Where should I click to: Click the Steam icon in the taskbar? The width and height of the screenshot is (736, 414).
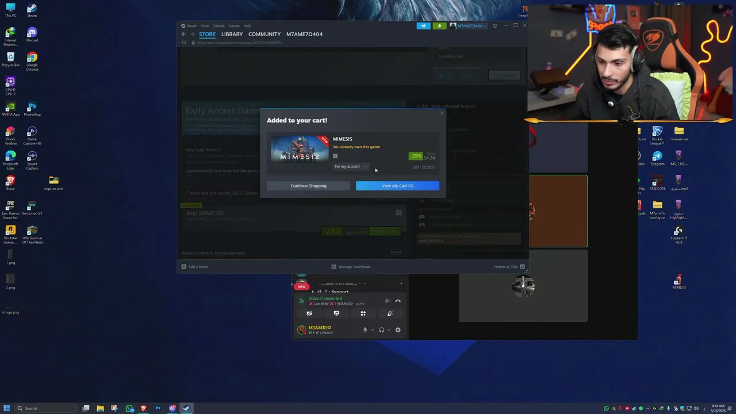pos(186,408)
